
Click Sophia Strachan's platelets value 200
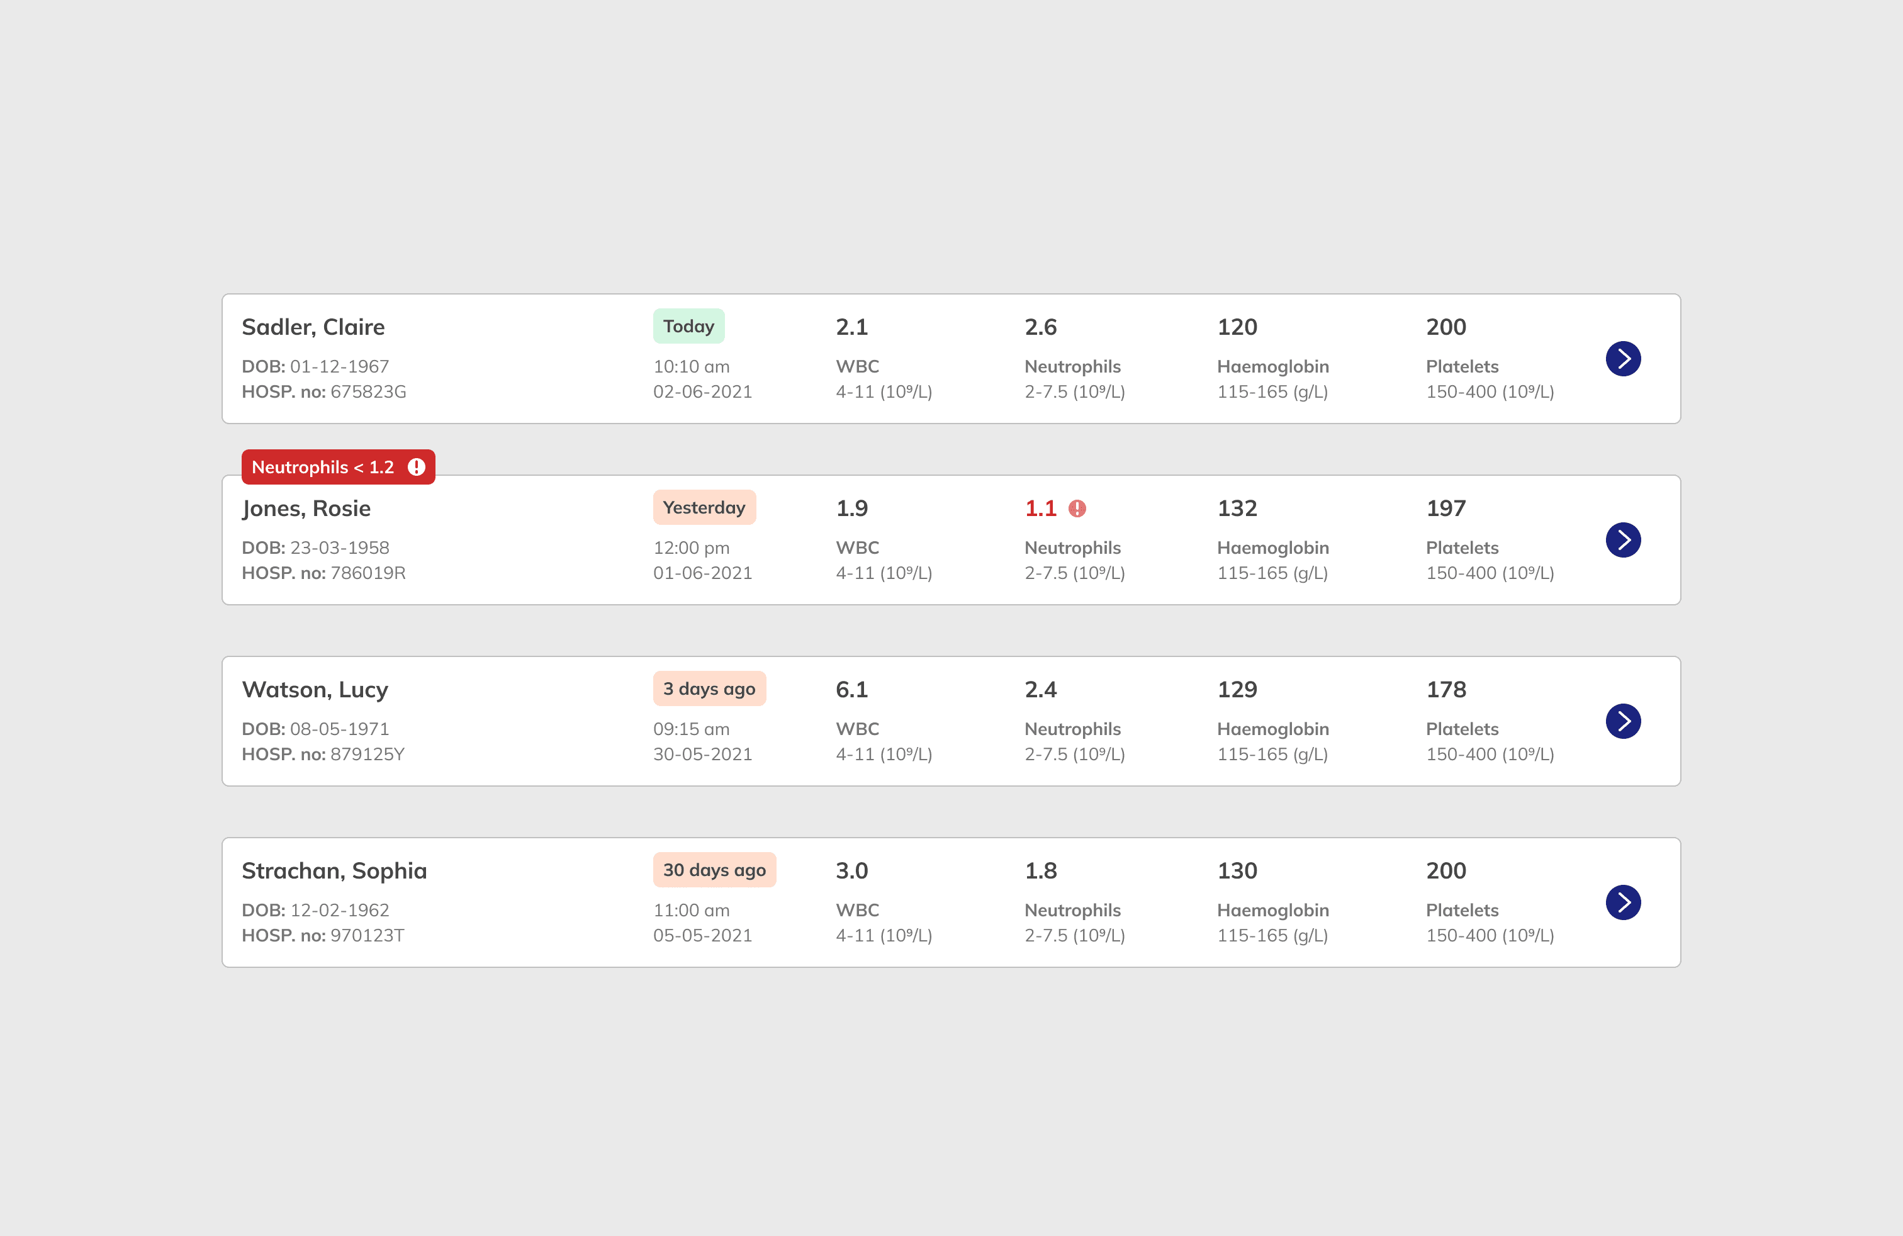(x=1445, y=870)
